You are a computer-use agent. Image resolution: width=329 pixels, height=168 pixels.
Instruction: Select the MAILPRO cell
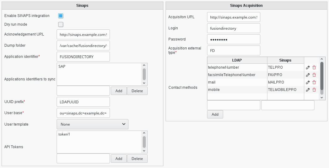point(285,82)
